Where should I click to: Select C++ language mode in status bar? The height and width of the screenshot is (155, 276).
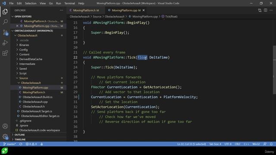pyautogui.click(x=246, y=144)
